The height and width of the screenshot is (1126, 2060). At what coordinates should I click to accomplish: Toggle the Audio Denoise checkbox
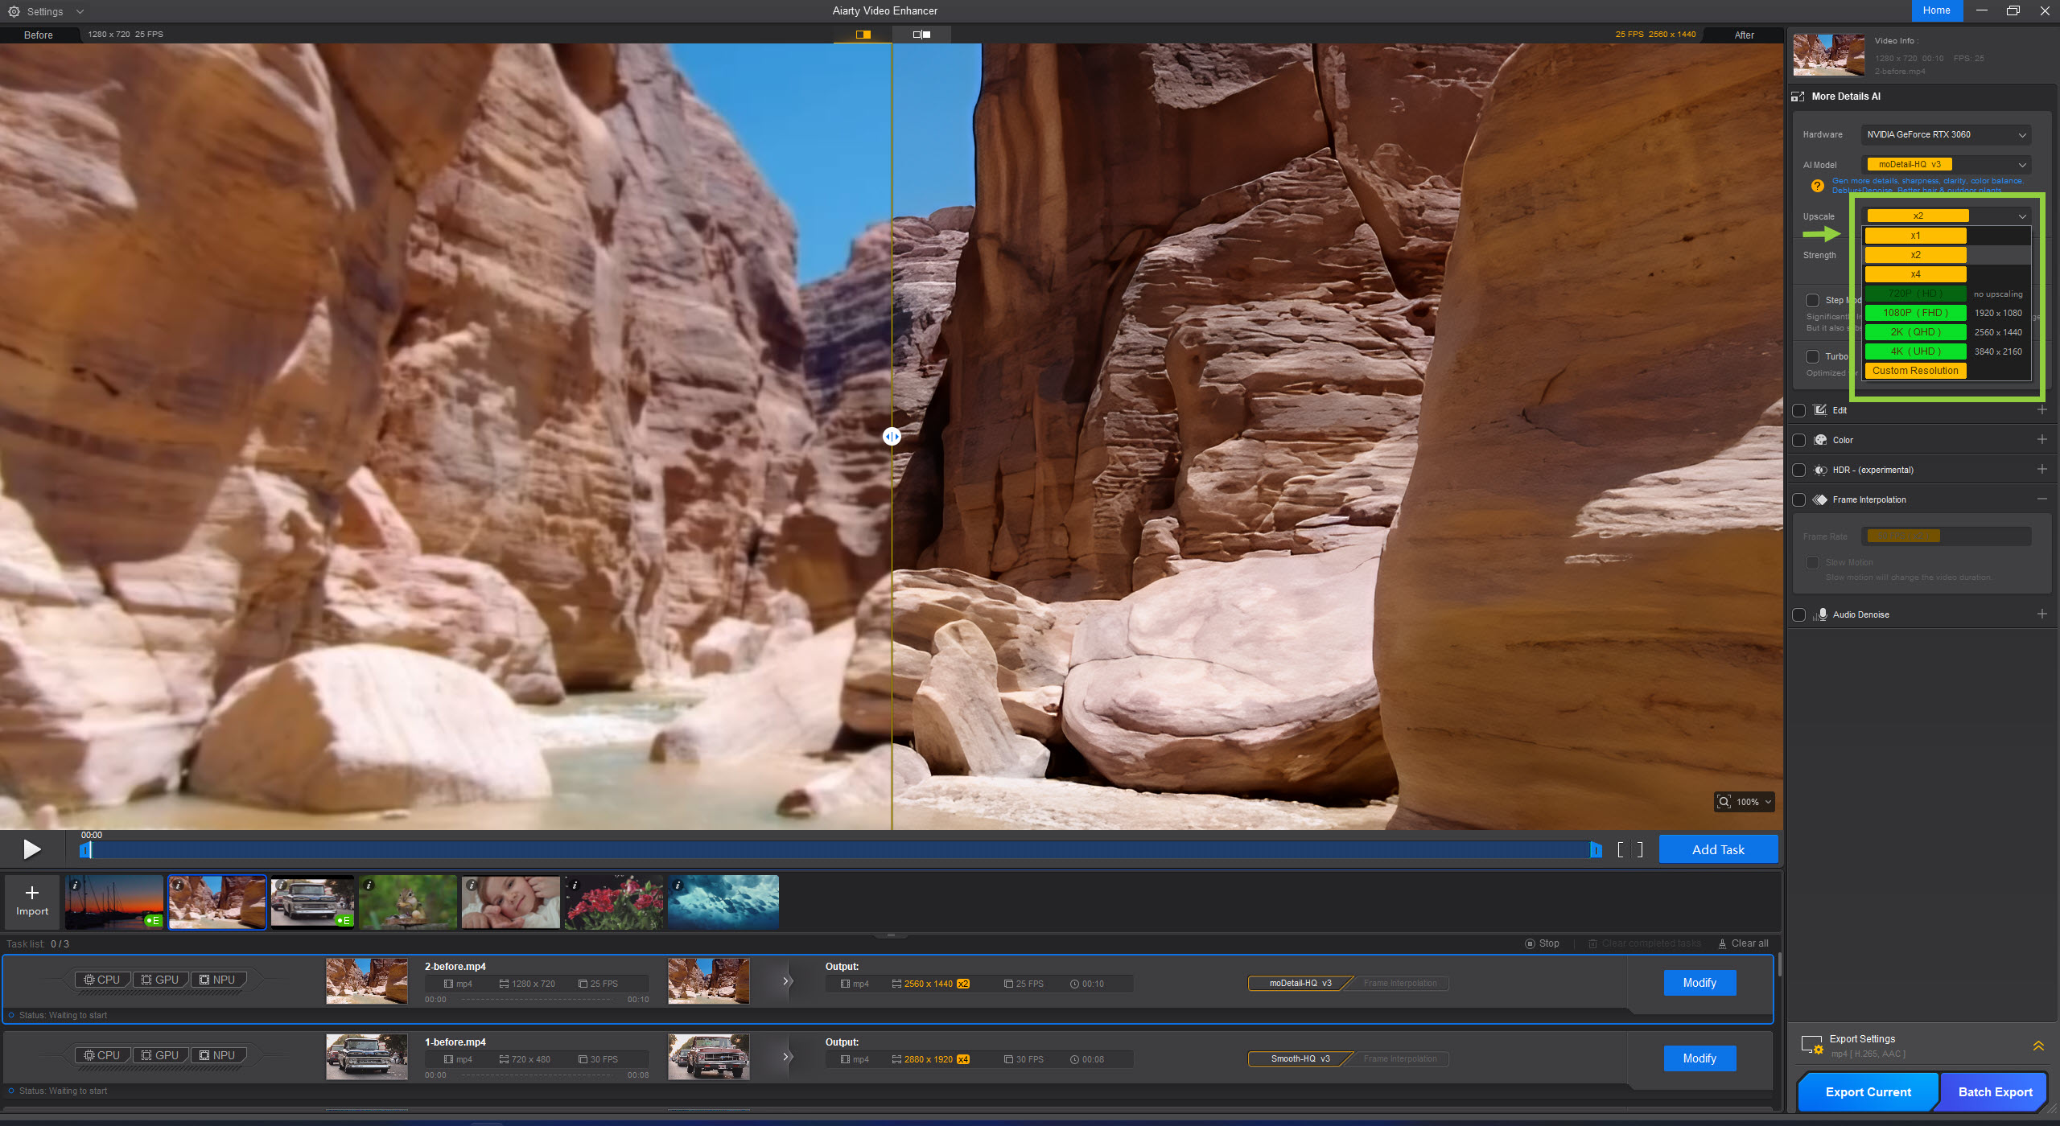[x=1799, y=614]
